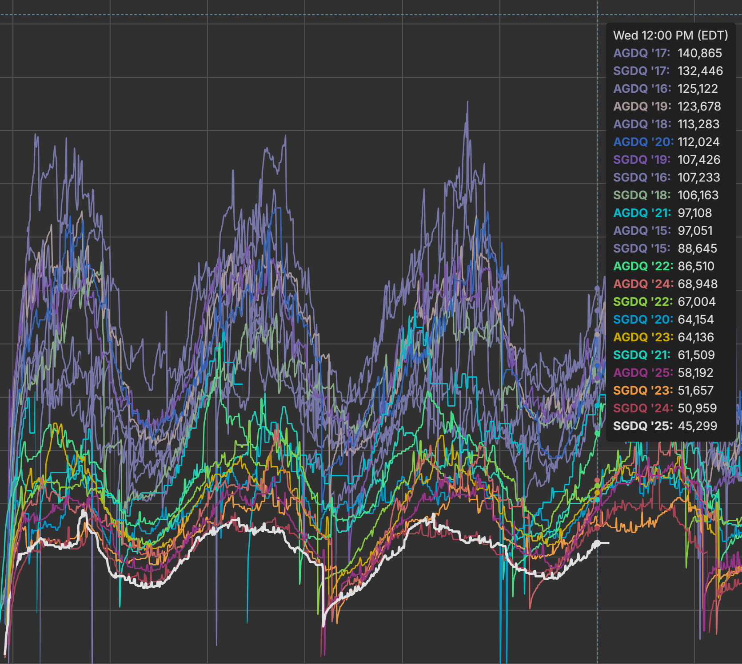Click the AGDQ '17 value 140,865
742x664 pixels.
point(700,53)
